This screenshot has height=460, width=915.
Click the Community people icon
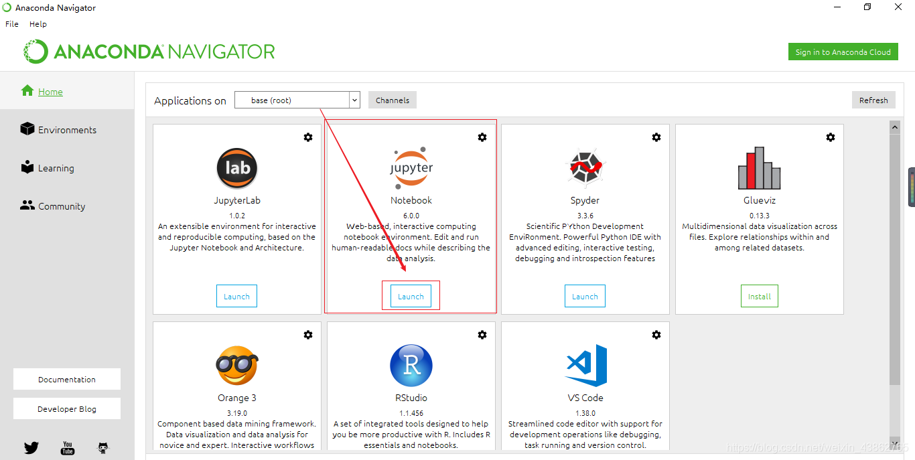point(27,206)
